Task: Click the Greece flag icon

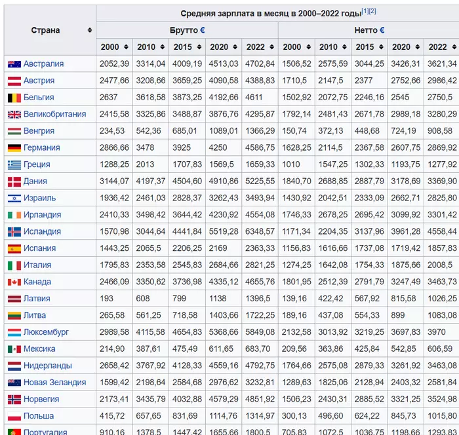Action: coord(14,164)
